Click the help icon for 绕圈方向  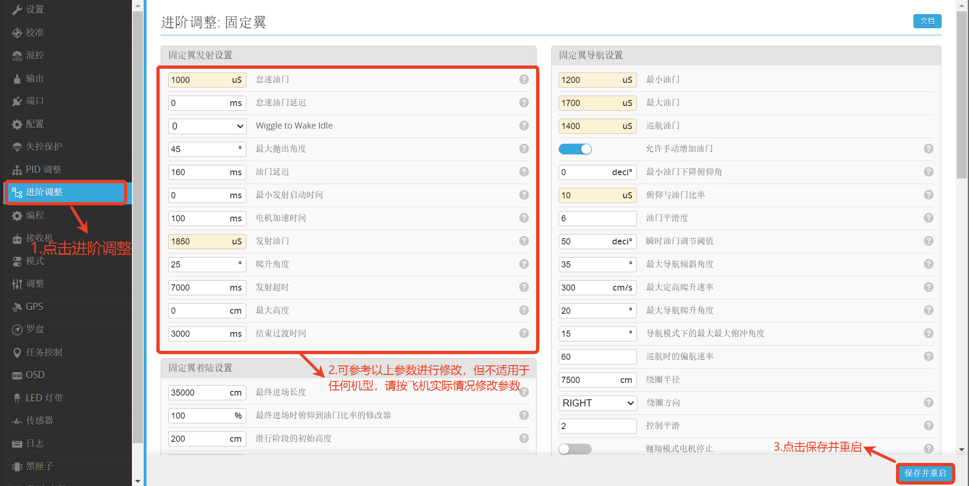tap(928, 403)
